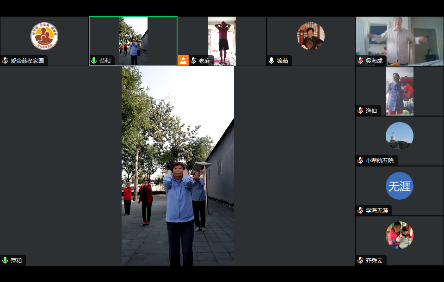
Task: Click the 小茧航五院 name label
Action: tap(379, 160)
